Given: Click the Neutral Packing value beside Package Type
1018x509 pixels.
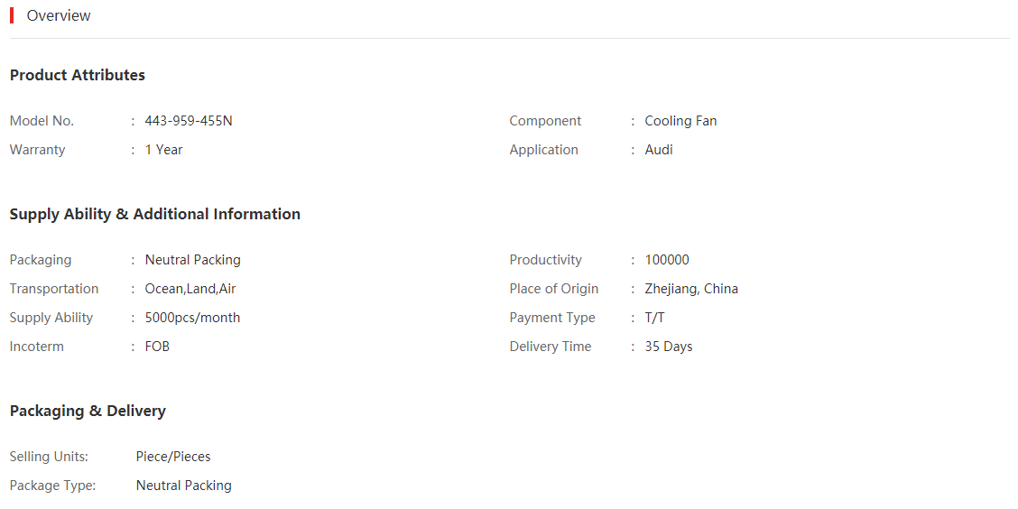Looking at the screenshot, I should [x=184, y=486].
